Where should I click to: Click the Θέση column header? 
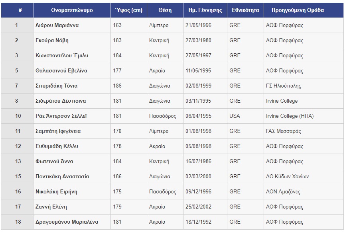165,10
